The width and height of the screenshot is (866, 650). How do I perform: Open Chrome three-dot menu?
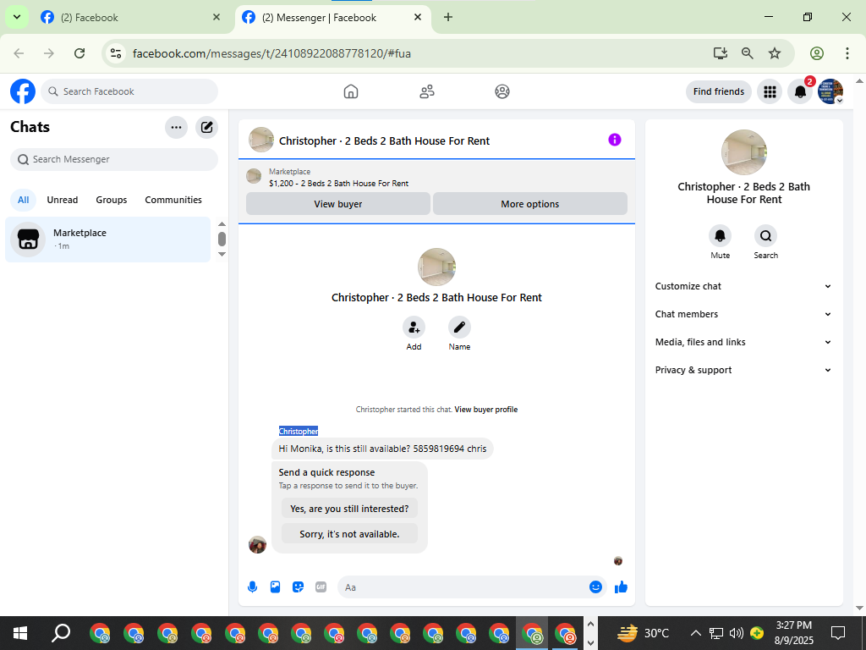[x=847, y=53]
